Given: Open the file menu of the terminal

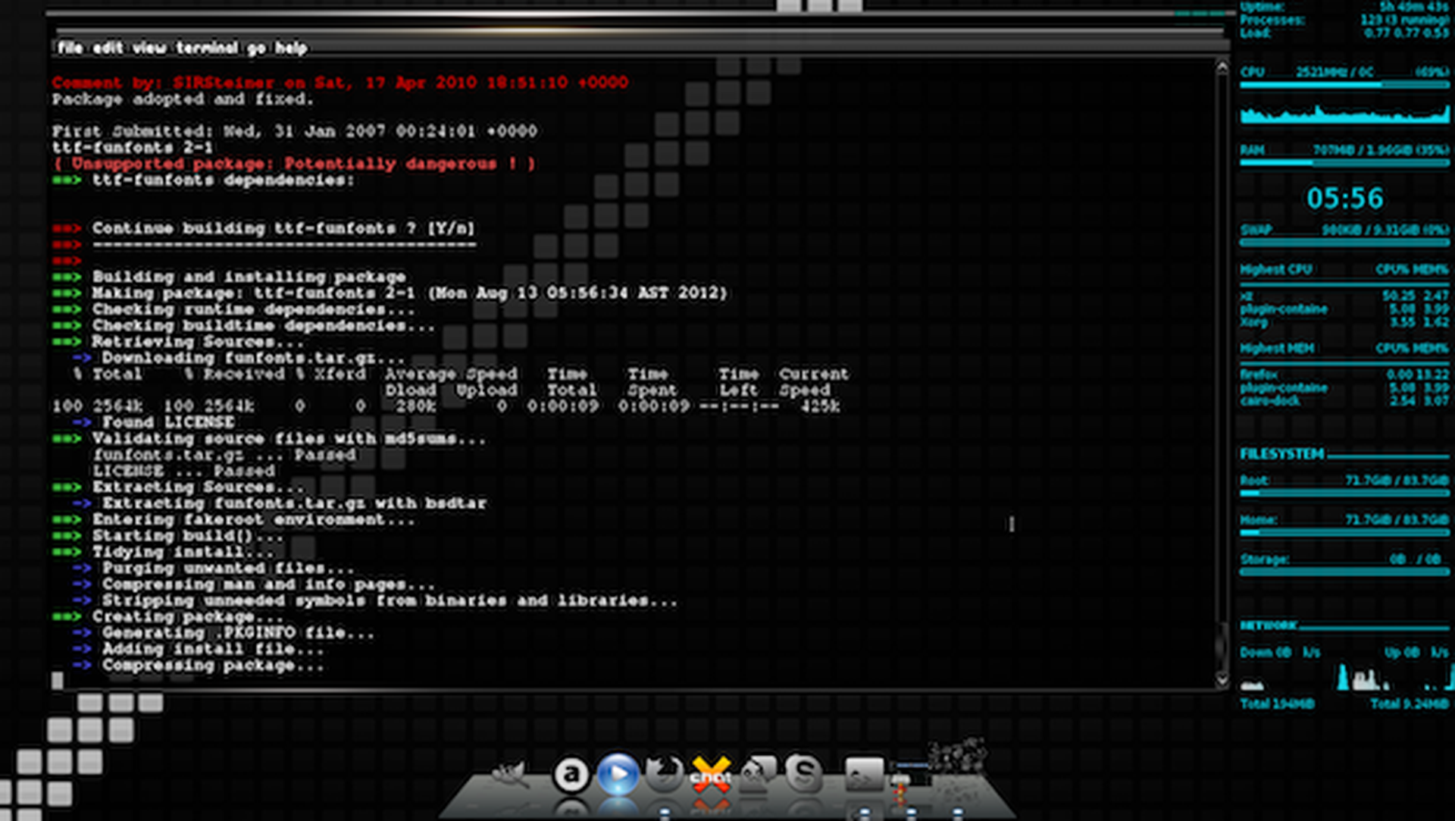Looking at the screenshot, I should coord(71,48).
